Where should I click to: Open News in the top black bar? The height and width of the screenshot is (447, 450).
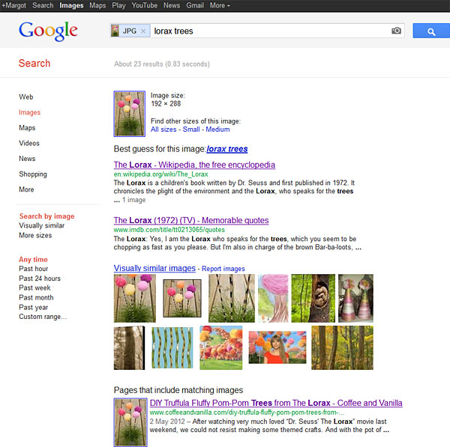point(172,5)
